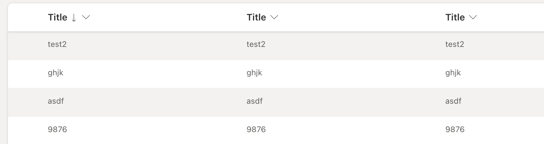Select asdf in the leftmost column

click(x=56, y=101)
